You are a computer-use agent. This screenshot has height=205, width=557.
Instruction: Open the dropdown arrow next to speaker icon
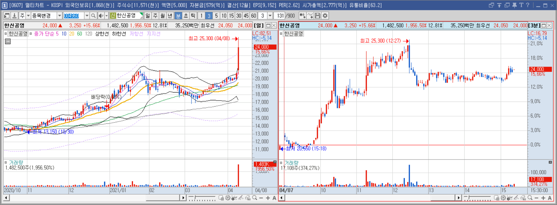(x=106, y=16)
